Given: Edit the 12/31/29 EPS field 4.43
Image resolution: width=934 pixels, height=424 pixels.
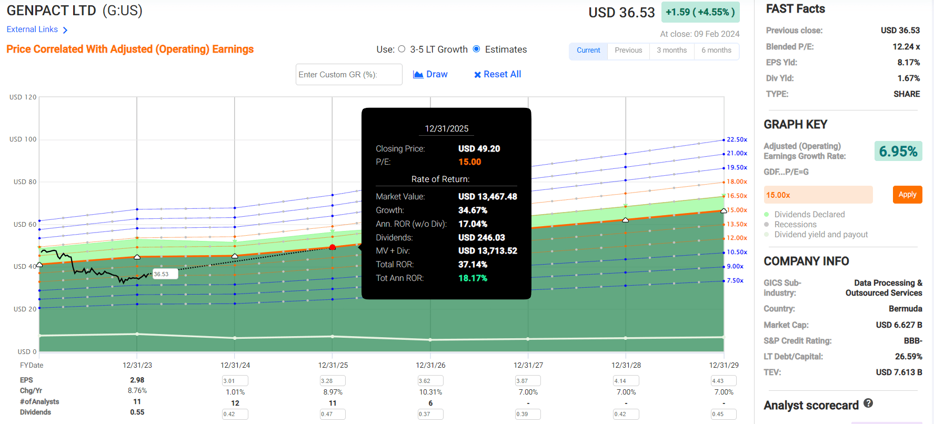Looking at the screenshot, I should point(724,381).
